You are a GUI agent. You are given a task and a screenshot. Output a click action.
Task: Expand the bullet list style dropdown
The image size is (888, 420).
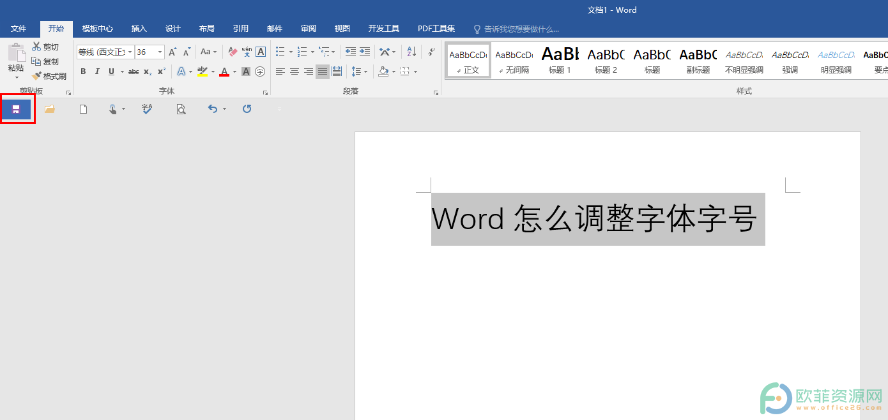(291, 52)
